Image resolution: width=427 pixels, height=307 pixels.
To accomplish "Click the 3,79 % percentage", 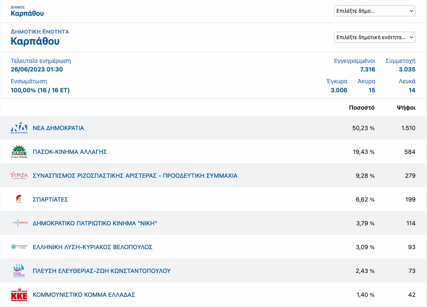I will click(365, 223).
